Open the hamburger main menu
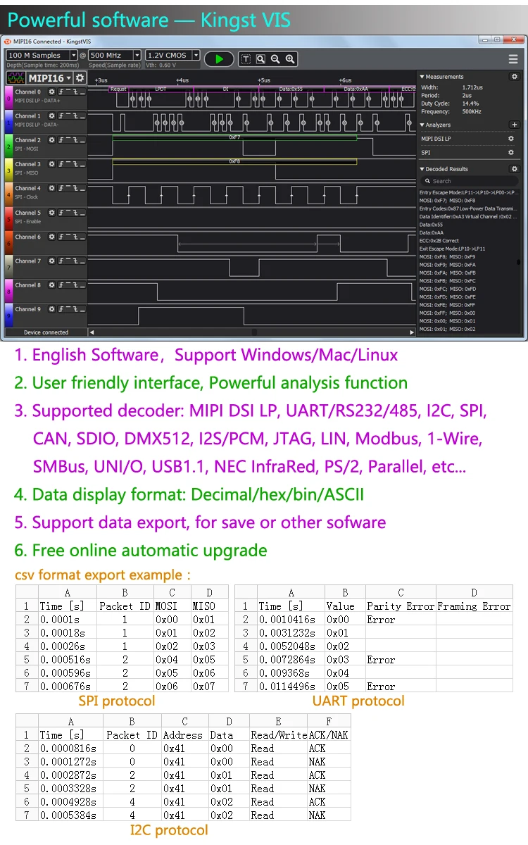The height and width of the screenshot is (845, 528). [514, 59]
